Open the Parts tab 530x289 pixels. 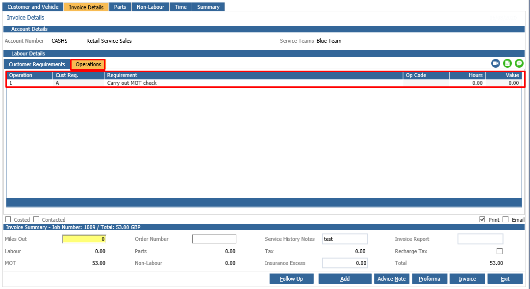(x=120, y=7)
